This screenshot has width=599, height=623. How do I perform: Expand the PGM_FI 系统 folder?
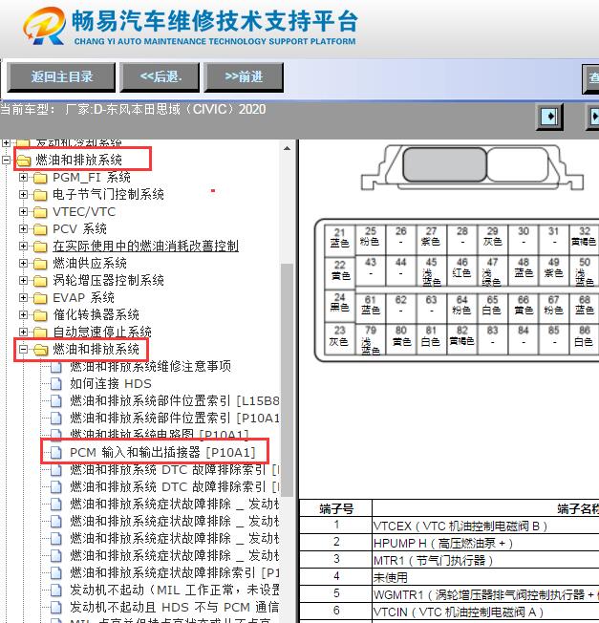pyautogui.click(x=24, y=177)
